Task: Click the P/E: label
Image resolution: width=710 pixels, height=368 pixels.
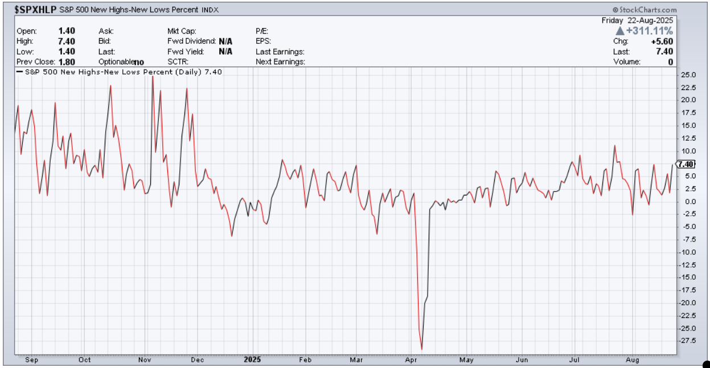Action: click(x=262, y=31)
